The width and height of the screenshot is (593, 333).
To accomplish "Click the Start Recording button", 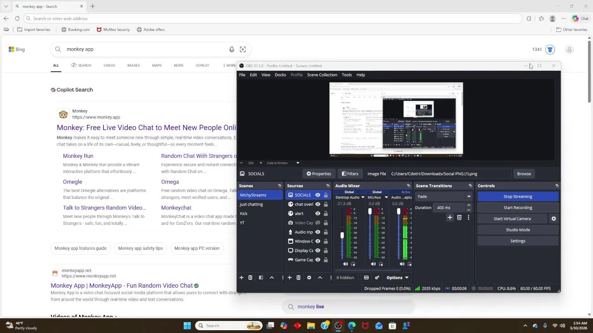I will click(518, 208).
